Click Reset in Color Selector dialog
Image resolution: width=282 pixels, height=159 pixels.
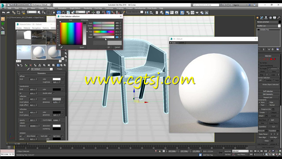(x=82, y=47)
